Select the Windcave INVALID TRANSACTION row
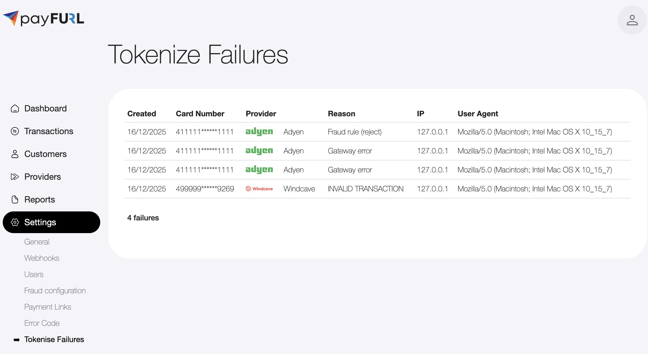 point(366,189)
